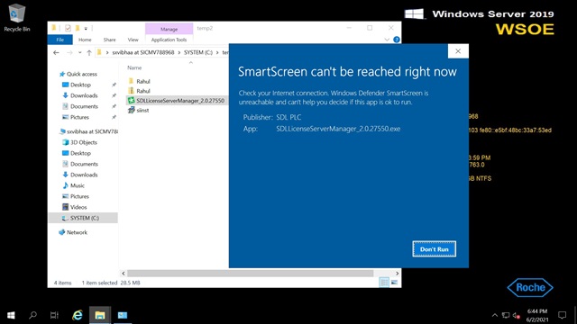
Task: Open Pictures under the computer node
Action: (79, 196)
